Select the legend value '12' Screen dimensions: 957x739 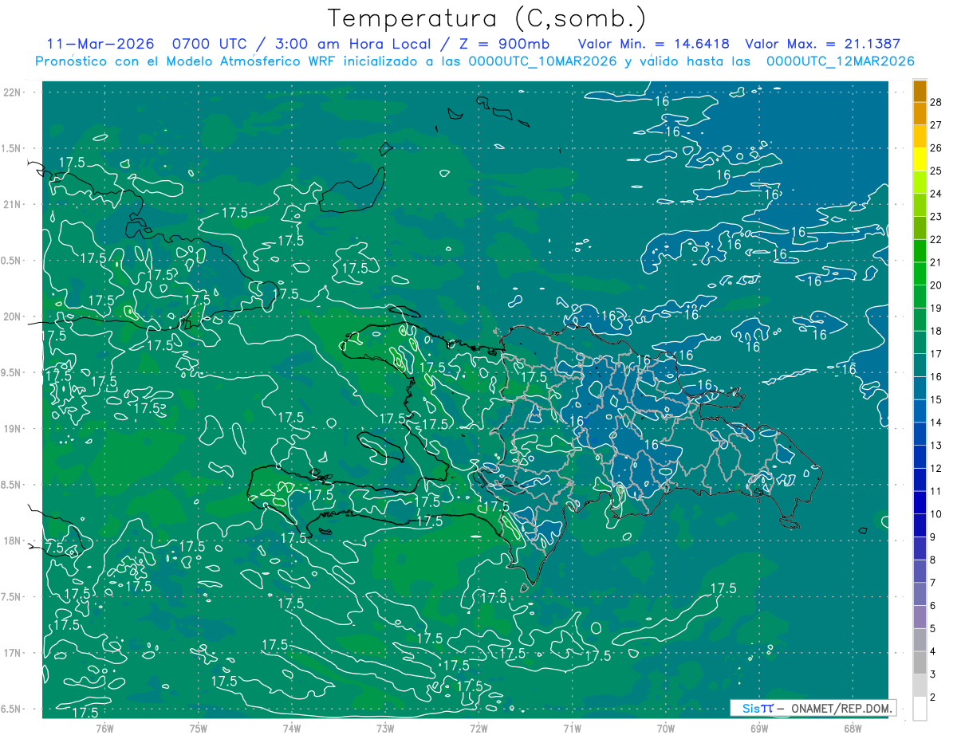coord(936,468)
